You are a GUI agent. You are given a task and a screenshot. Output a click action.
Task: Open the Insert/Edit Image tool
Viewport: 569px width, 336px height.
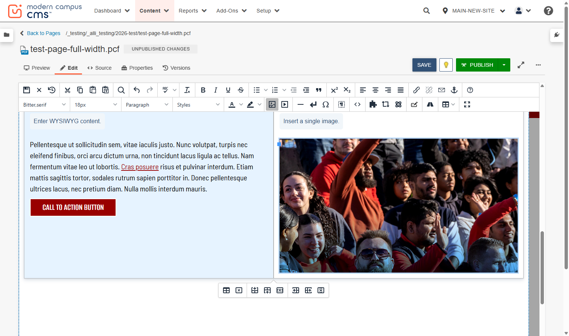(x=272, y=104)
